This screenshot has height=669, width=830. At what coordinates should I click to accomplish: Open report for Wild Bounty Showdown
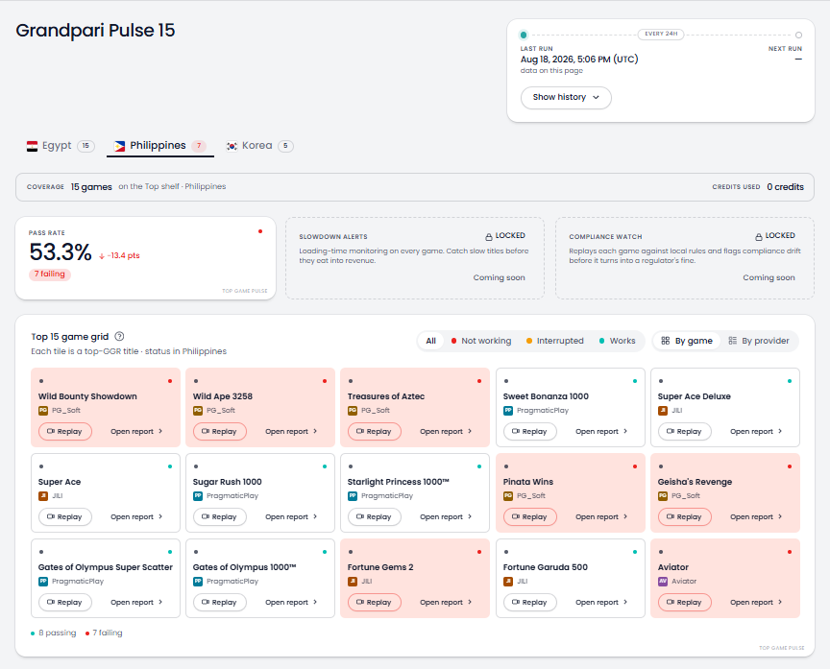click(x=136, y=432)
